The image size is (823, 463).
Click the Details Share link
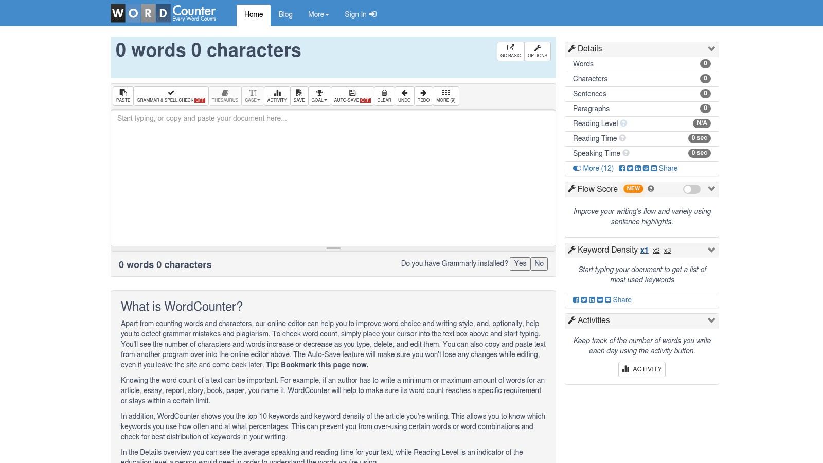click(x=668, y=168)
